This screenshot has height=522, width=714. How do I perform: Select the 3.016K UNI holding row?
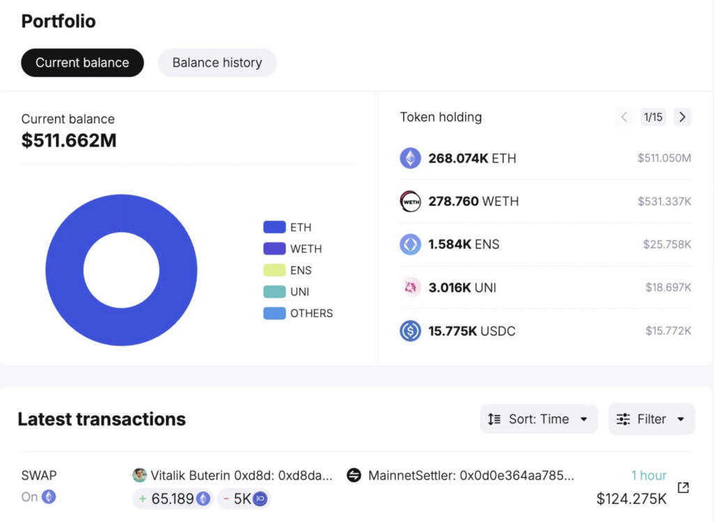545,288
